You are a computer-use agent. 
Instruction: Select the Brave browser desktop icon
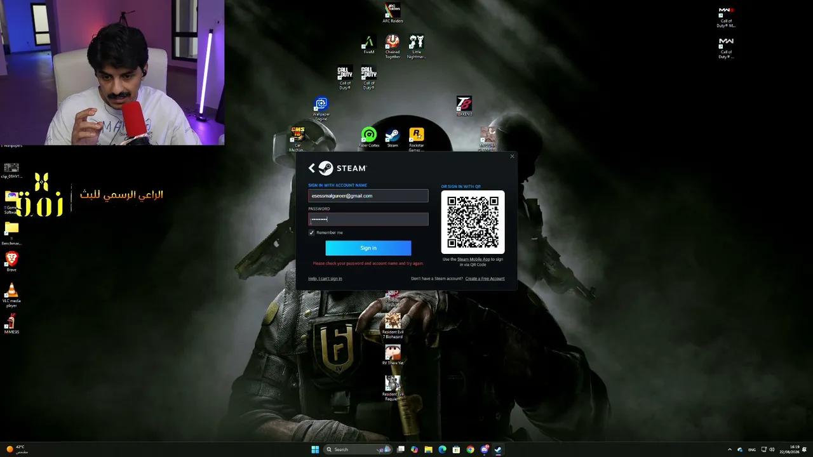(x=11, y=261)
